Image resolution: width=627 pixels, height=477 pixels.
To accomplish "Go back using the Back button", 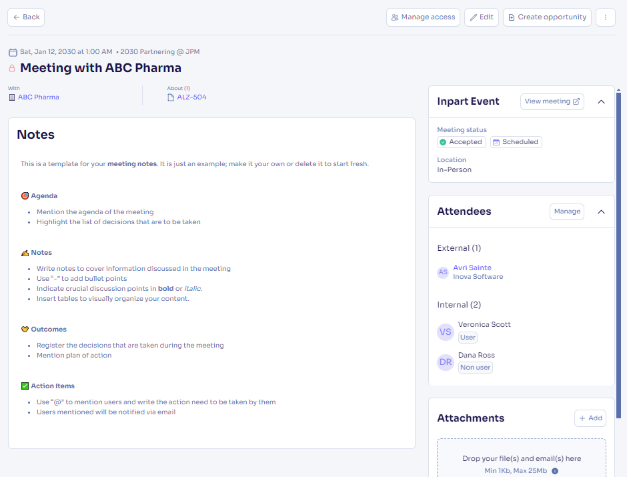I will point(26,17).
